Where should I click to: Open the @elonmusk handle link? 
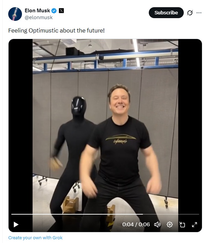click(38, 17)
